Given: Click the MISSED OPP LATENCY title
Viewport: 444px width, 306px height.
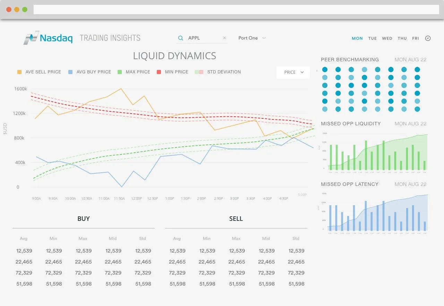Looking at the screenshot, I should pos(350,184).
